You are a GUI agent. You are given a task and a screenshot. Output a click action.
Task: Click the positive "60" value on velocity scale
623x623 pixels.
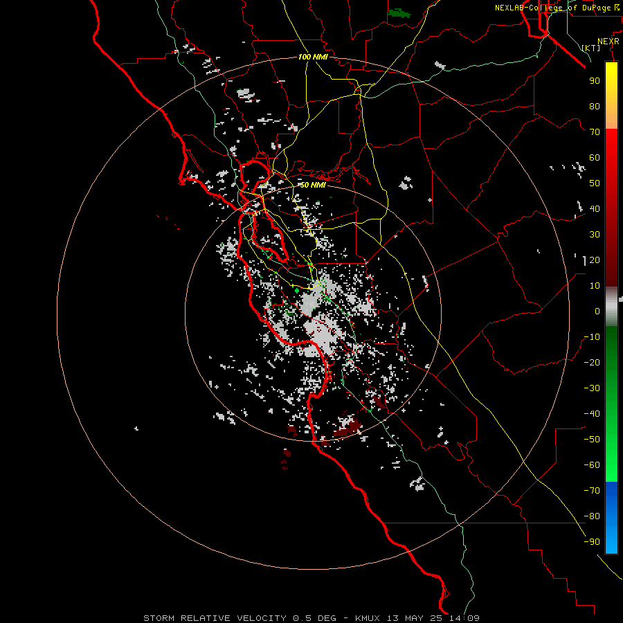(x=595, y=158)
